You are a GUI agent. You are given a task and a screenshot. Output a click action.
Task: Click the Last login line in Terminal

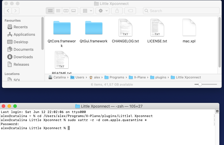(43, 112)
